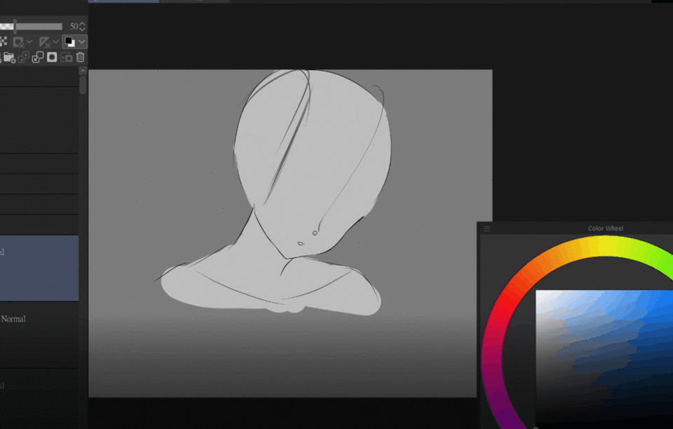Select the highlighted blue layer row
673x429 pixels.
39,268
